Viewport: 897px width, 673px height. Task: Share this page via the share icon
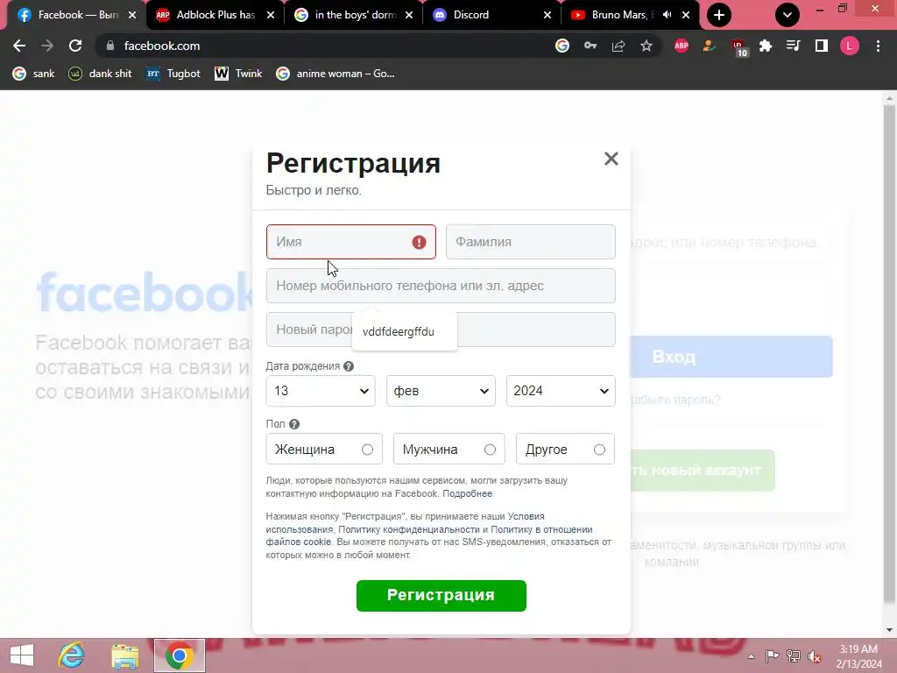pos(618,46)
